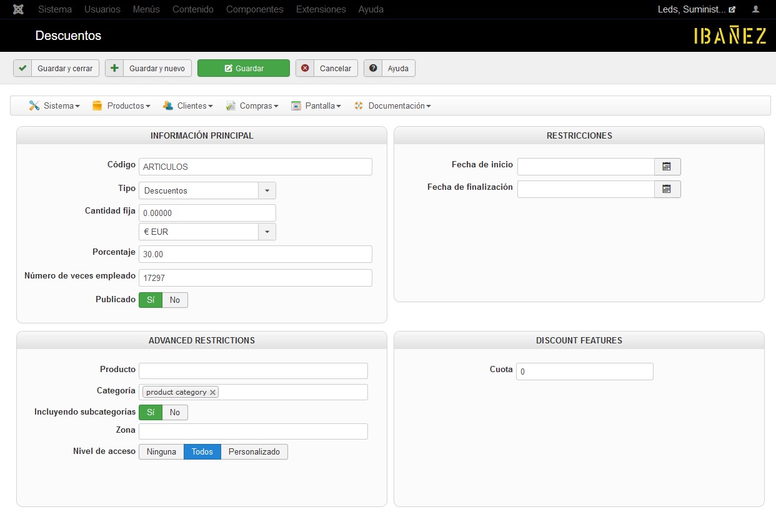Open the Ayuda menu in top bar
This screenshot has width=776, height=512.
371,9
